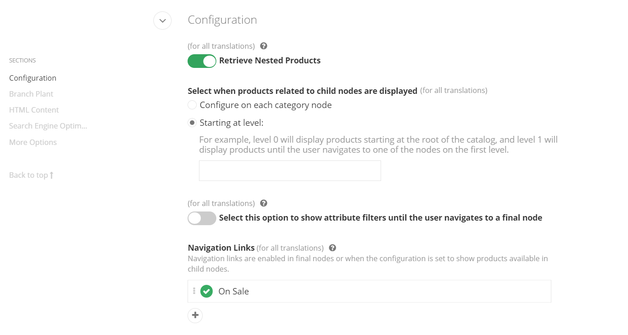The width and height of the screenshot is (628, 335).
Task: Jump to the Branch Plant section
Action: tap(31, 94)
